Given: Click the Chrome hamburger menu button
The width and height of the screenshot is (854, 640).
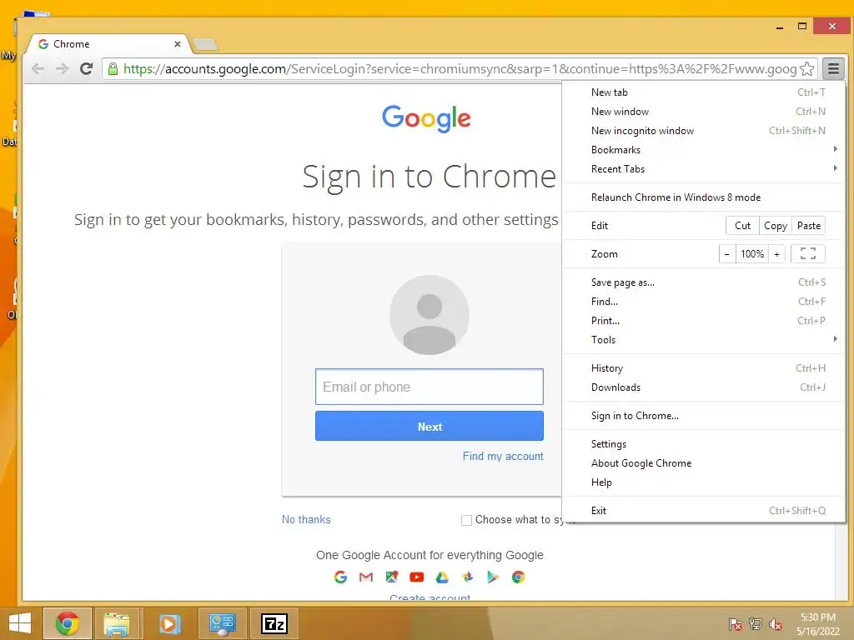Looking at the screenshot, I should pyautogui.click(x=833, y=68).
